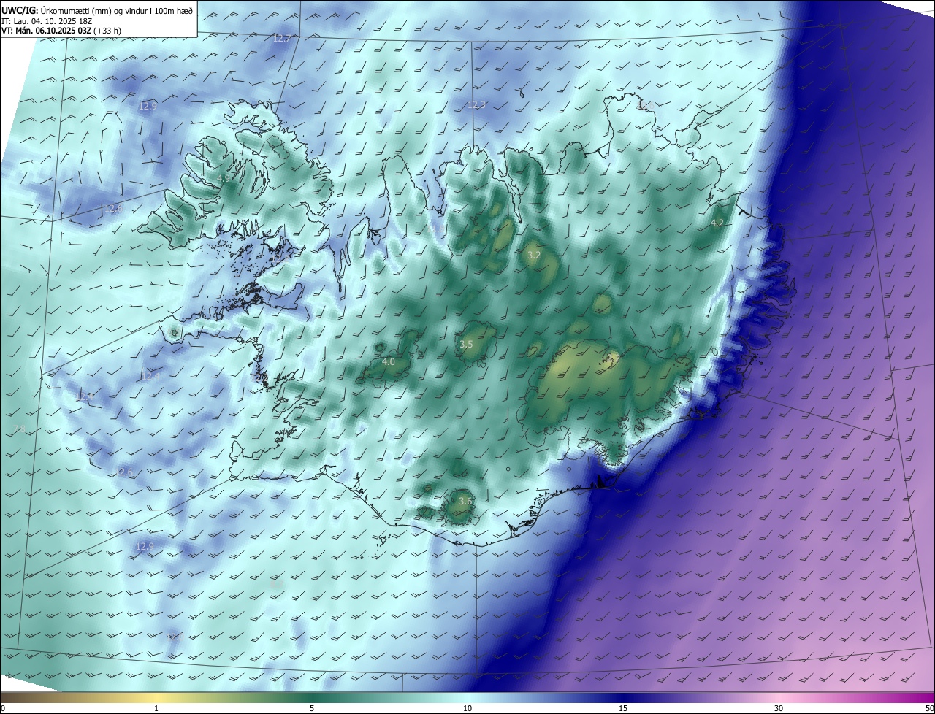Click the '4.9' value label on the Westfjords
935x714 pixels.
224,178
